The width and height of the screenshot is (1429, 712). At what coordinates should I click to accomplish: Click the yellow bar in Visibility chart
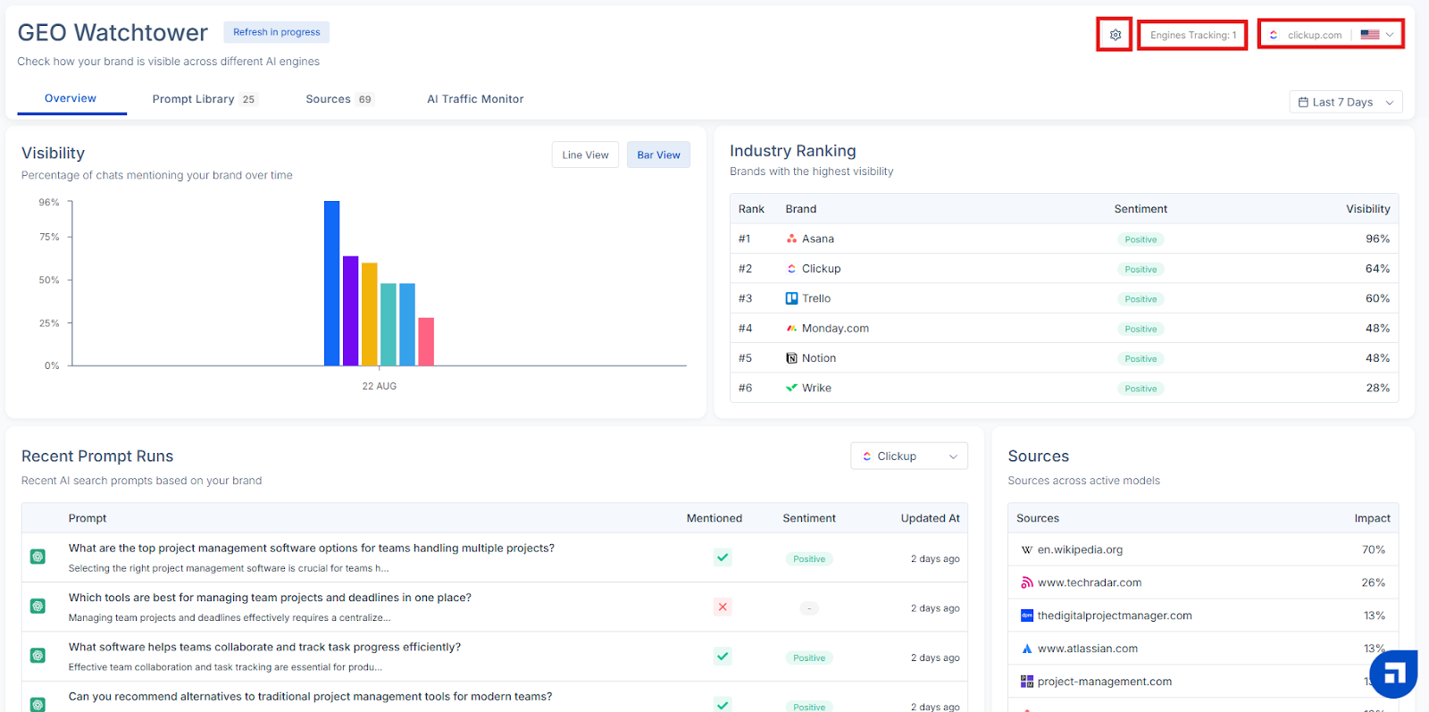369,314
